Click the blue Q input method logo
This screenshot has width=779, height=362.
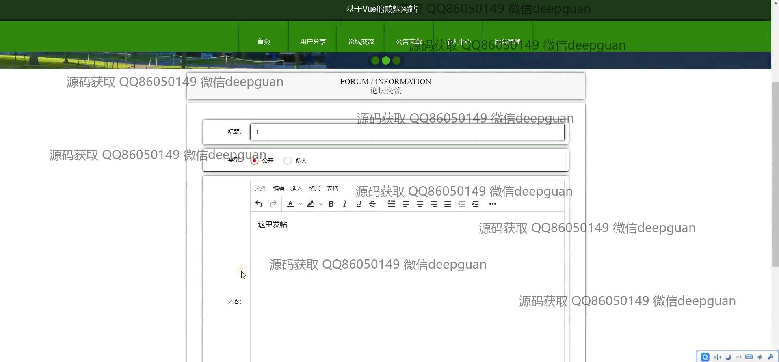(705, 357)
